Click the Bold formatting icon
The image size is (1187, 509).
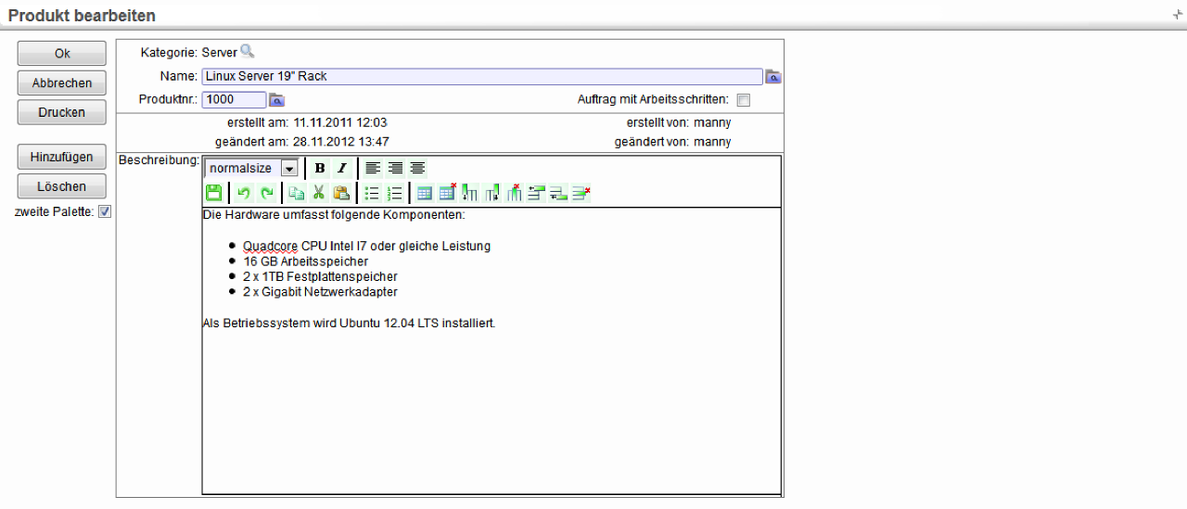pyautogui.click(x=320, y=169)
